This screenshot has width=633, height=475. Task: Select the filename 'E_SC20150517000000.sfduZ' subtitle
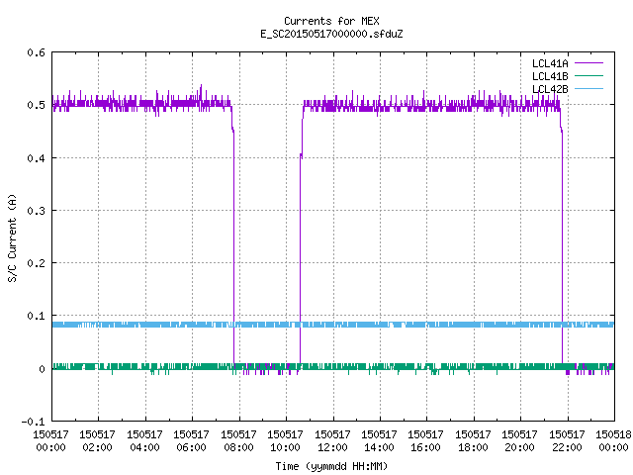point(331,34)
